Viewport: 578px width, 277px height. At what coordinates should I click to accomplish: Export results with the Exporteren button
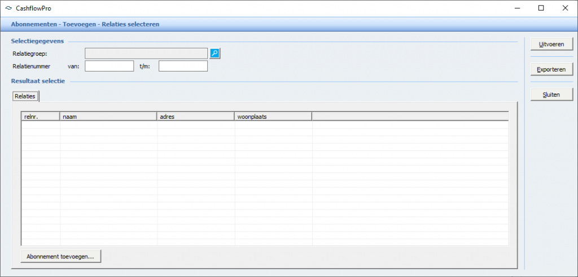552,69
